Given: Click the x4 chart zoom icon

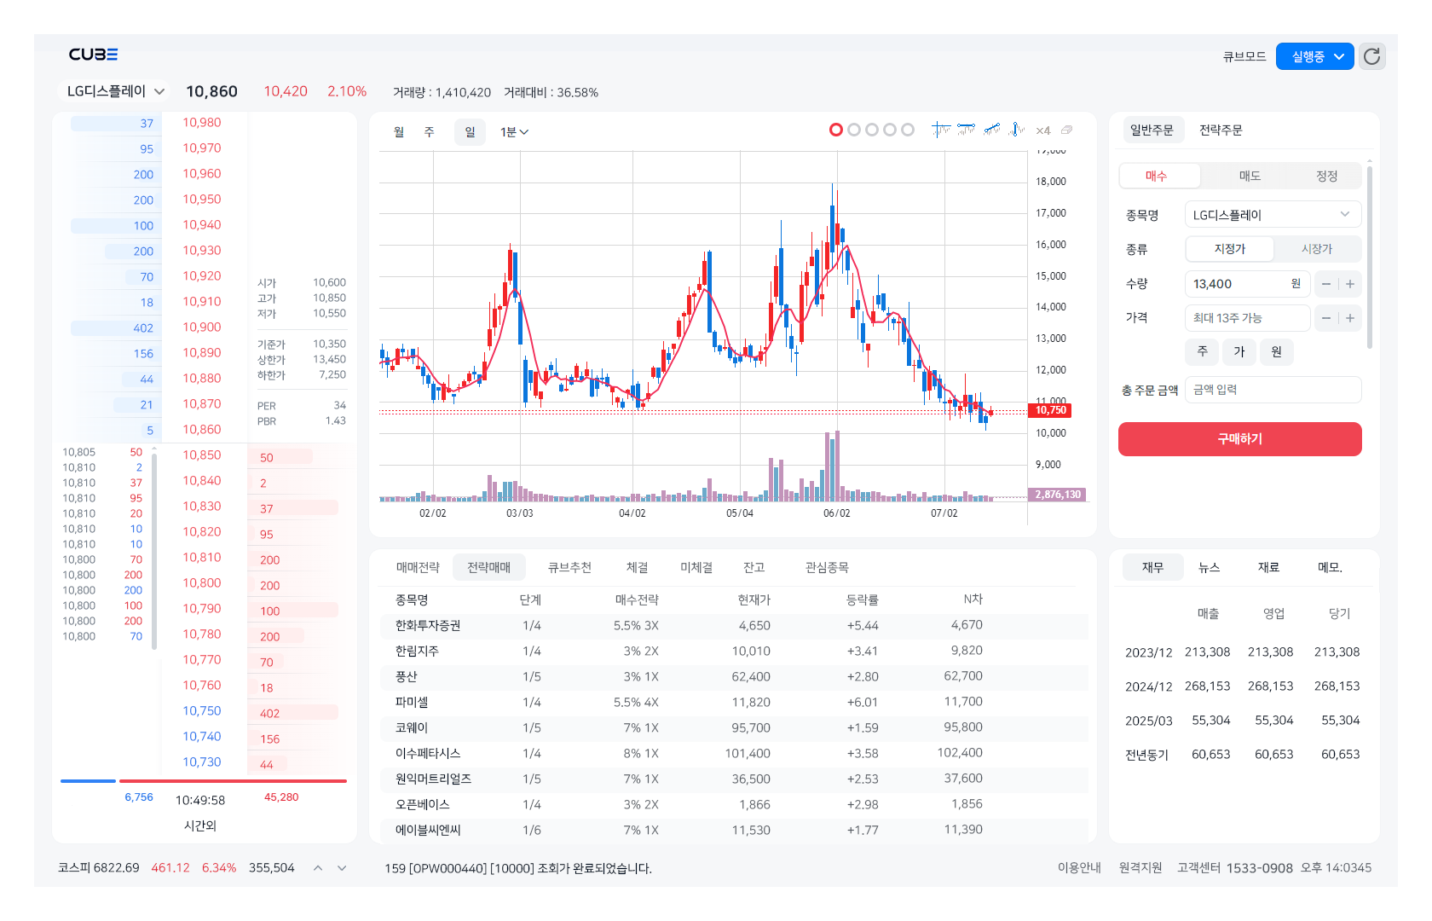Looking at the screenshot, I should (x=1043, y=130).
